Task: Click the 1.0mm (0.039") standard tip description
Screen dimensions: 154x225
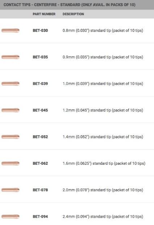Action: pyautogui.click(x=103, y=84)
